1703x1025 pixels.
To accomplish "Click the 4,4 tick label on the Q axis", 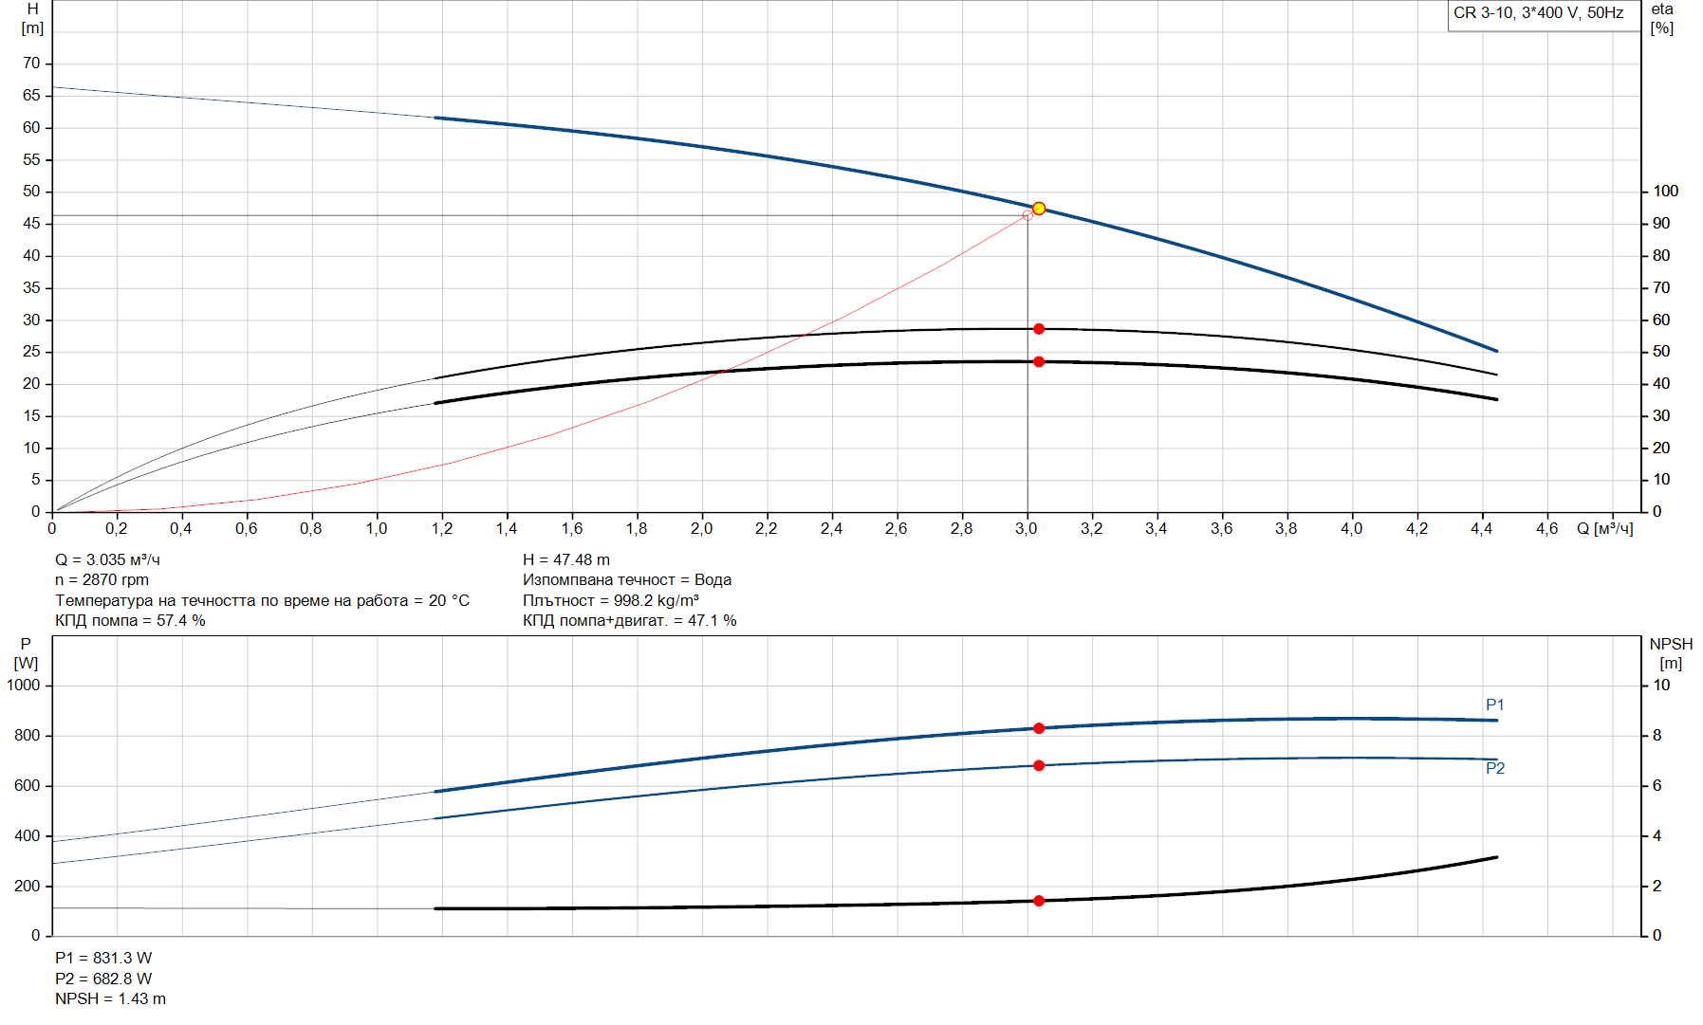I will coord(1481,528).
